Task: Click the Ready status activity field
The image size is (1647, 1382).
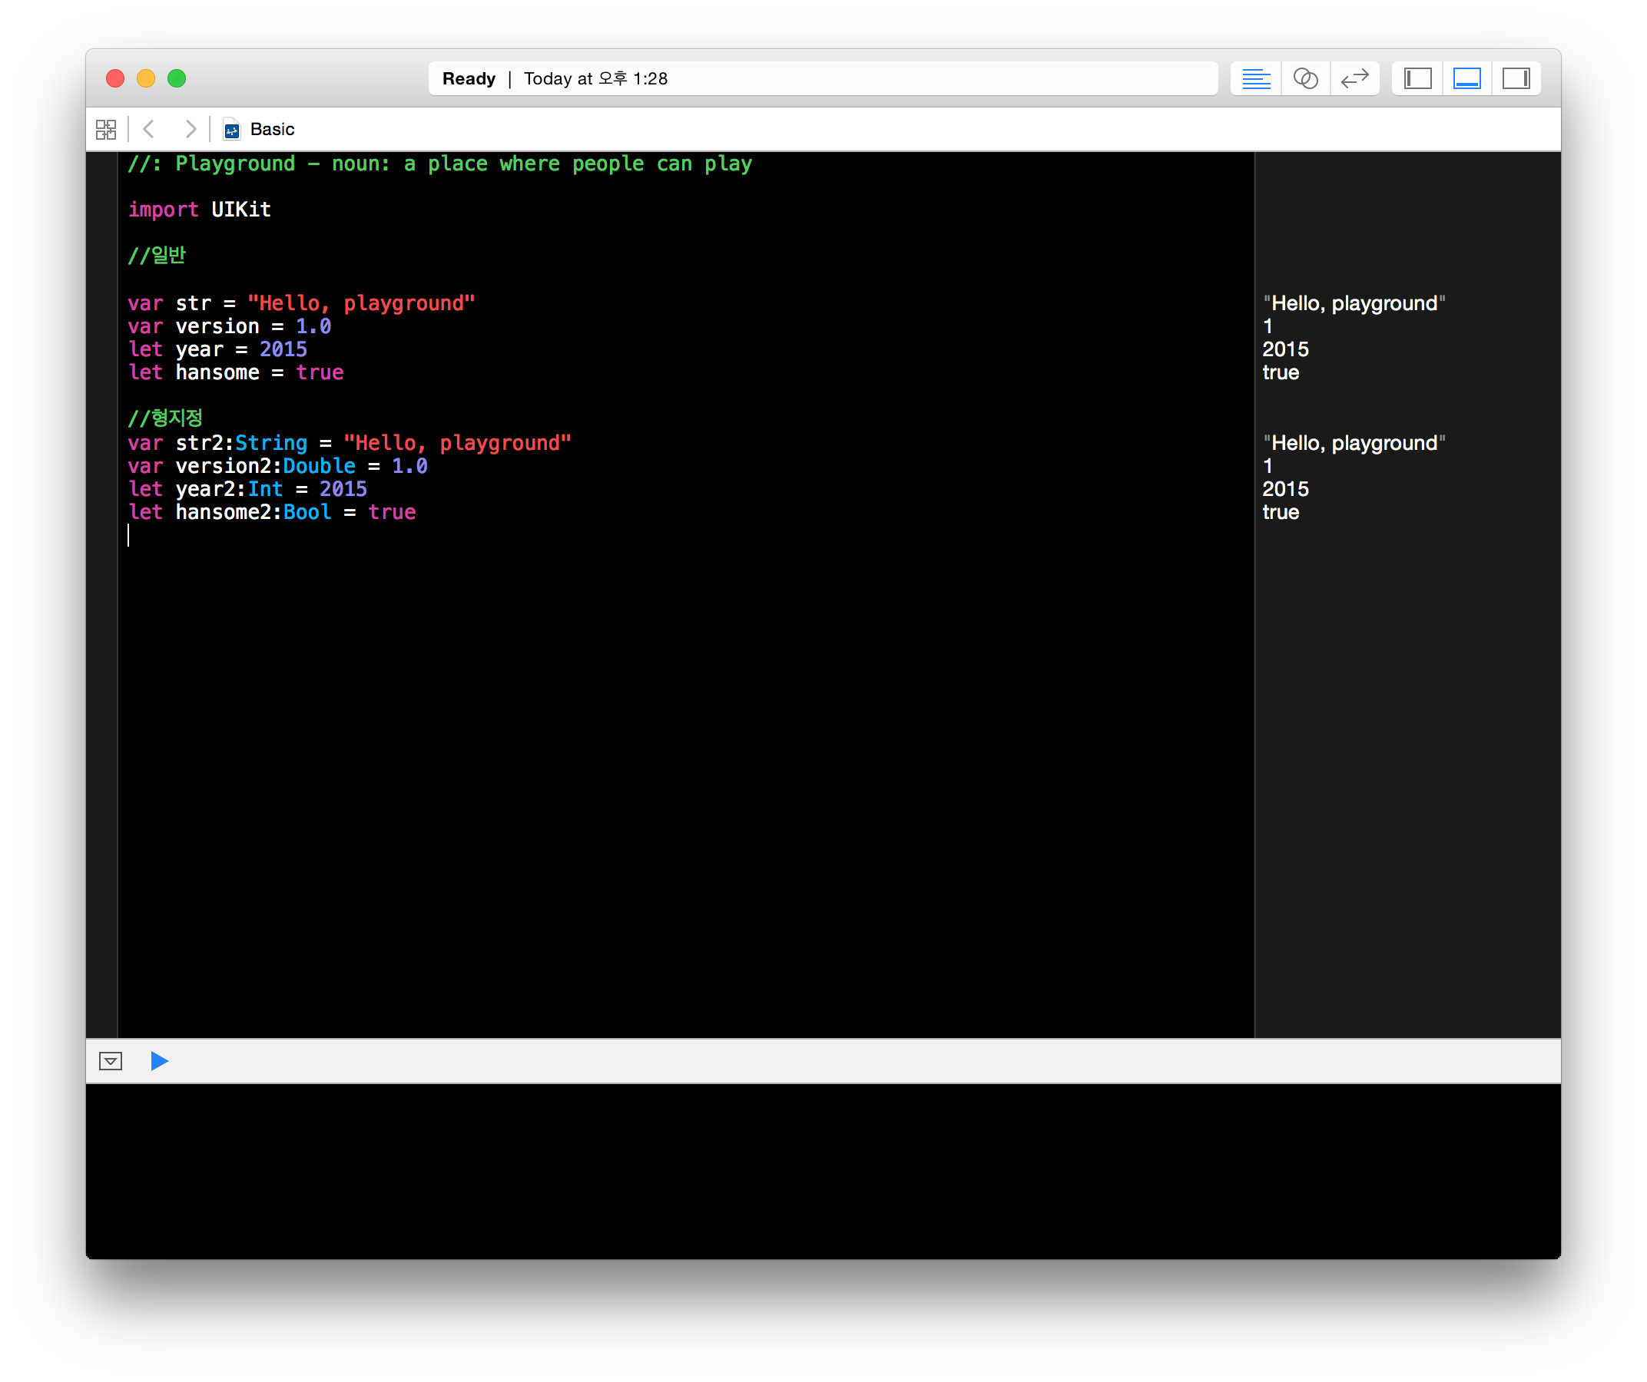Action: [822, 78]
